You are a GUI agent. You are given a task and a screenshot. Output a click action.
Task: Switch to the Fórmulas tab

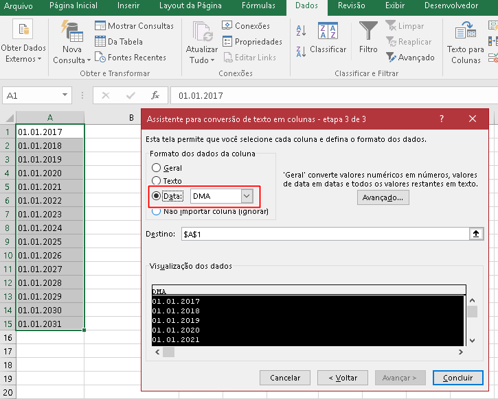258,5
